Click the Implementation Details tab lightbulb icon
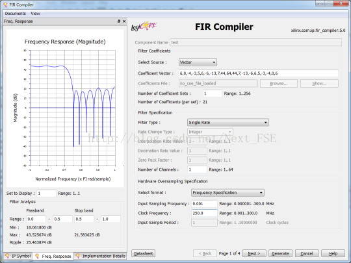Viewport: 351px width, 263px height. [x=78, y=256]
